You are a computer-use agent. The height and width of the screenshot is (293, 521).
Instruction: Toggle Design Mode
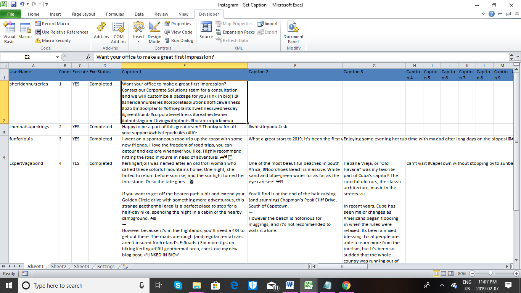(154, 33)
